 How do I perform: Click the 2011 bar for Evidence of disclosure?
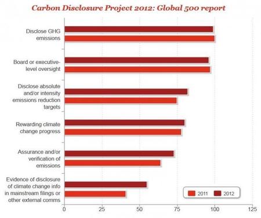95,194
